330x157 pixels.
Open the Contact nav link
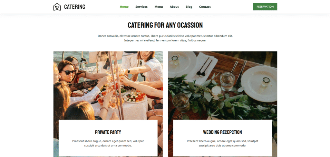[205, 7]
